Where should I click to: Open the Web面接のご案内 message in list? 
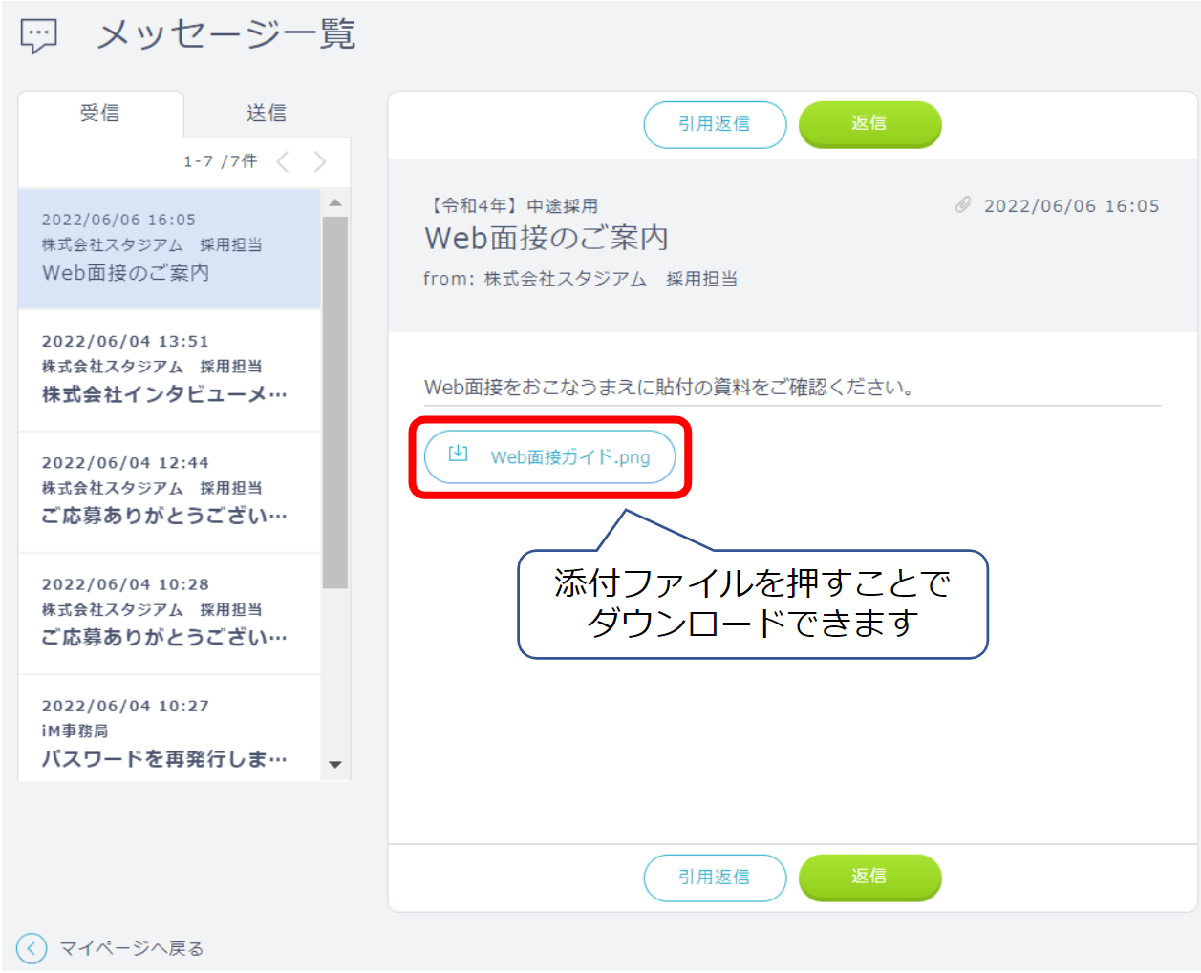tap(169, 249)
